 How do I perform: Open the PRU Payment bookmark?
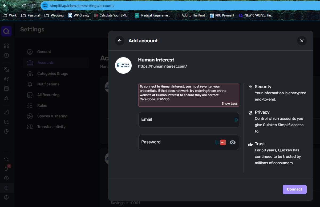[x=222, y=15]
